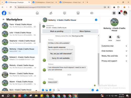The image size is (131, 98).
Task: Open Windows notification center icon
Action: click(128, 96)
